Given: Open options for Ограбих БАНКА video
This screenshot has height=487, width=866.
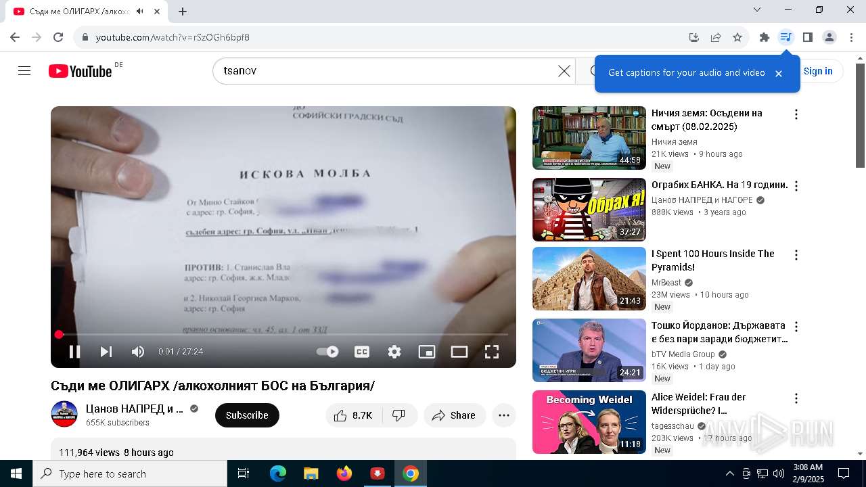Looking at the screenshot, I should coord(796,186).
